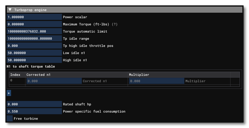
Task: Click the Power scalar input field
Action: point(34,17)
